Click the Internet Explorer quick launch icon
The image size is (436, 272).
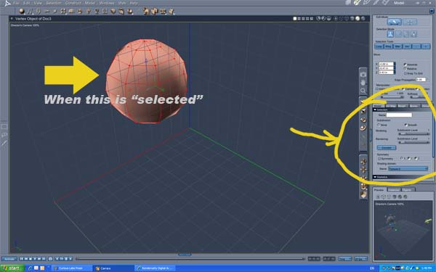[30, 268]
